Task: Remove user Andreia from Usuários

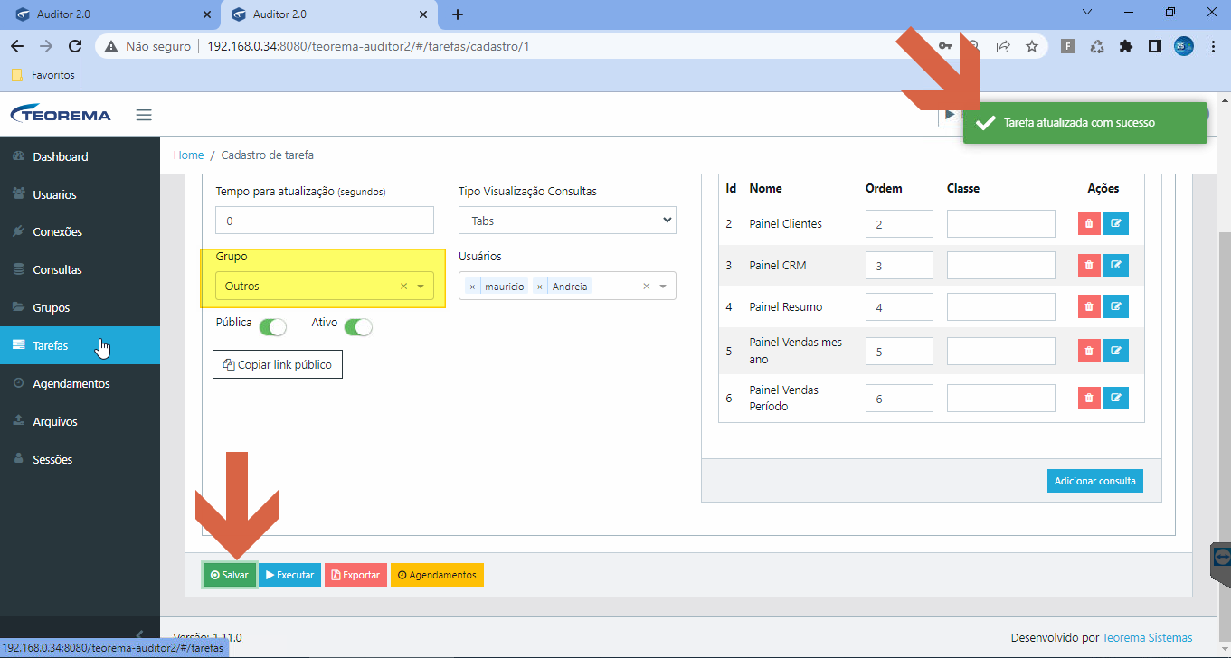Action: point(540,287)
